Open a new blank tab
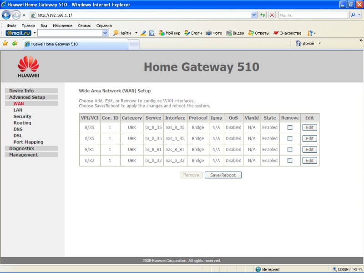 click(134, 44)
